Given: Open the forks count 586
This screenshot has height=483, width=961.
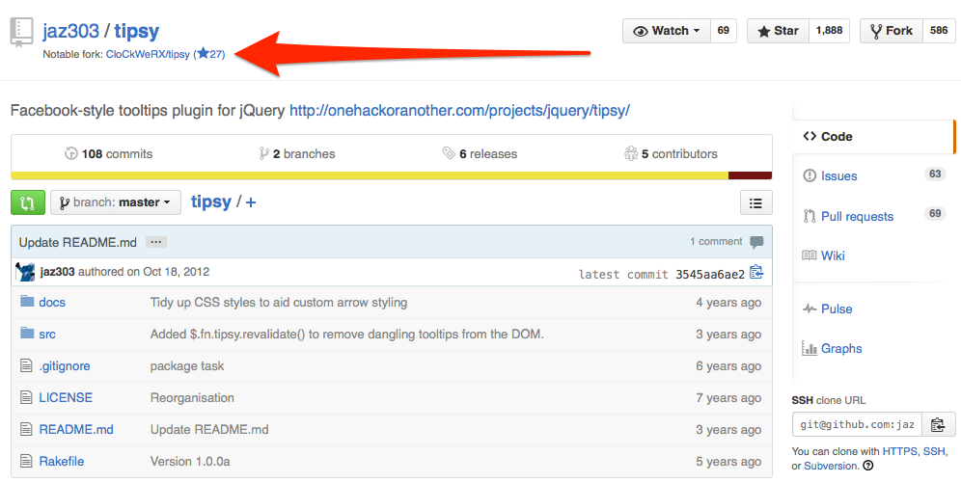Looking at the screenshot, I should tap(938, 31).
